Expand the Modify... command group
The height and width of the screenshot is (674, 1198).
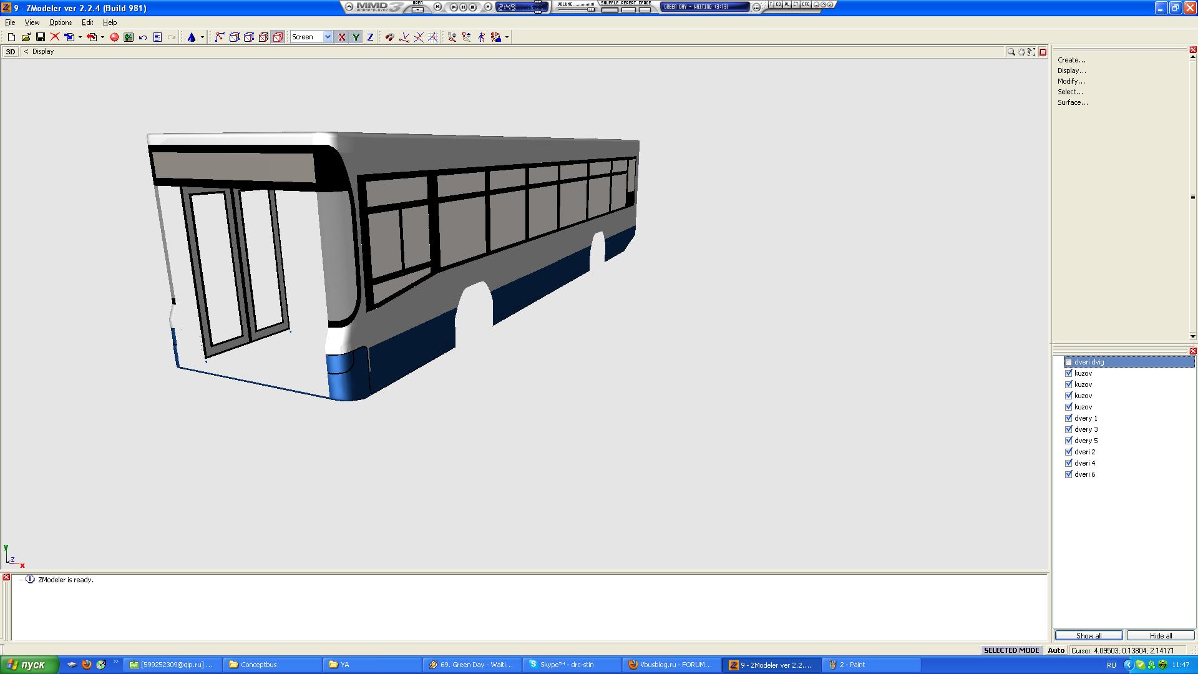click(x=1071, y=81)
